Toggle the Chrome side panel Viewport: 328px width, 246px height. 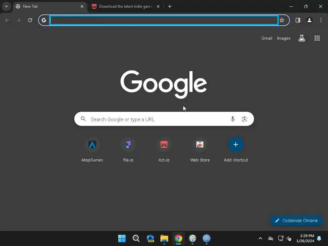pos(298,20)
